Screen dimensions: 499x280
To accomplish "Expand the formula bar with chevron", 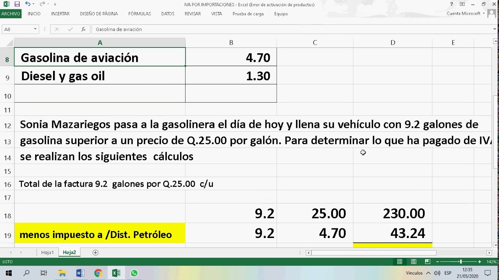I will pos(495,29).
